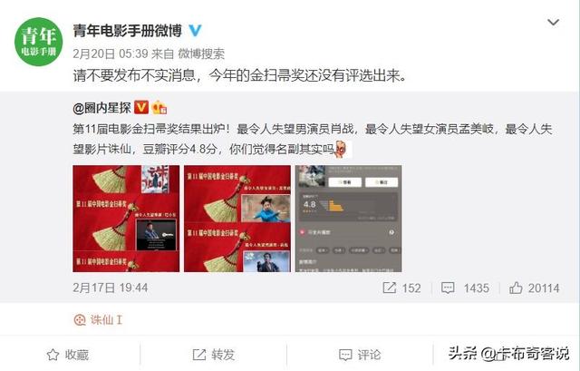This screenshot has width=580, height=371.
Task: Open the 青年电影手册微博 profile name
Action: click(x=127, y=31)
